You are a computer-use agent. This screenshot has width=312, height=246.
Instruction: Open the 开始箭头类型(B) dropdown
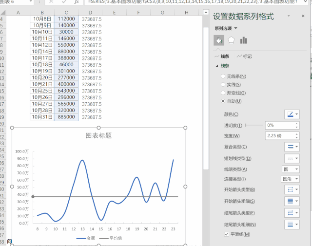tap(292, 189)
